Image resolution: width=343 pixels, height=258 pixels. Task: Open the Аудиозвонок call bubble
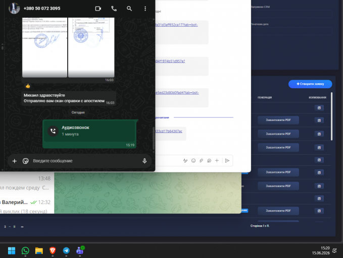point(89,134)
